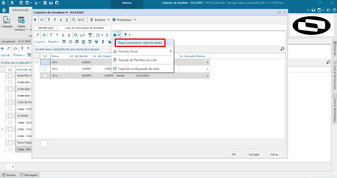Uncheck the checkbox for job 102992
This screenshot has width=337, height=178.
coord(45,62)
